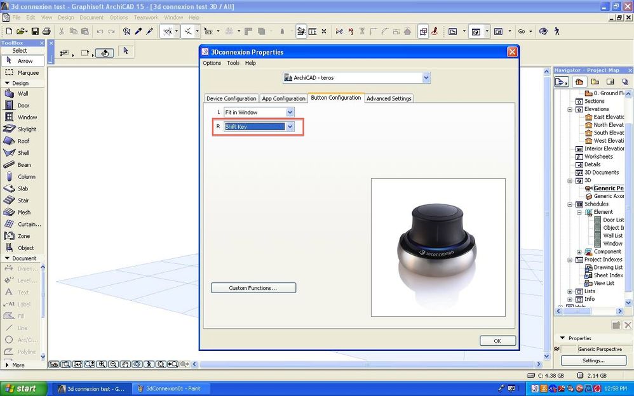Switch to 3dConnexion01 - Paint taskbar item
This screenshot has width=634, height=396.
(x=171, y=388)
